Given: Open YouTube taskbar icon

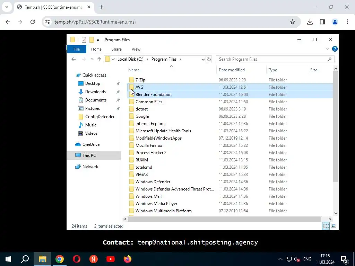Looking at the screenshot, I should (111, 259).
